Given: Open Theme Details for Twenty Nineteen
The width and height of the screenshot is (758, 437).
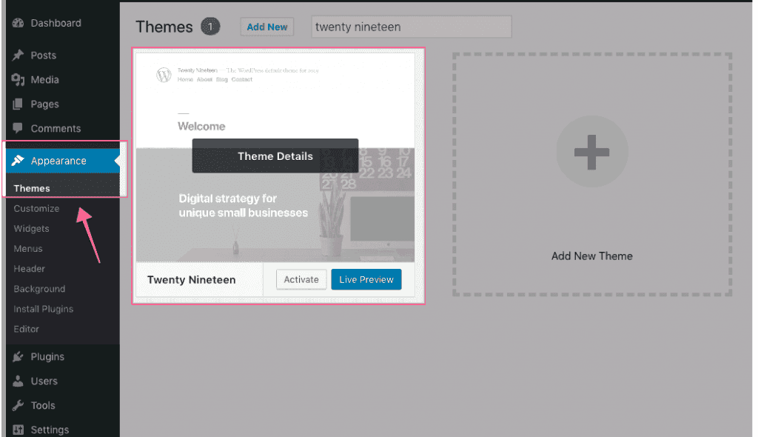Looking at the screenshot, I should [x=275, y=156].
